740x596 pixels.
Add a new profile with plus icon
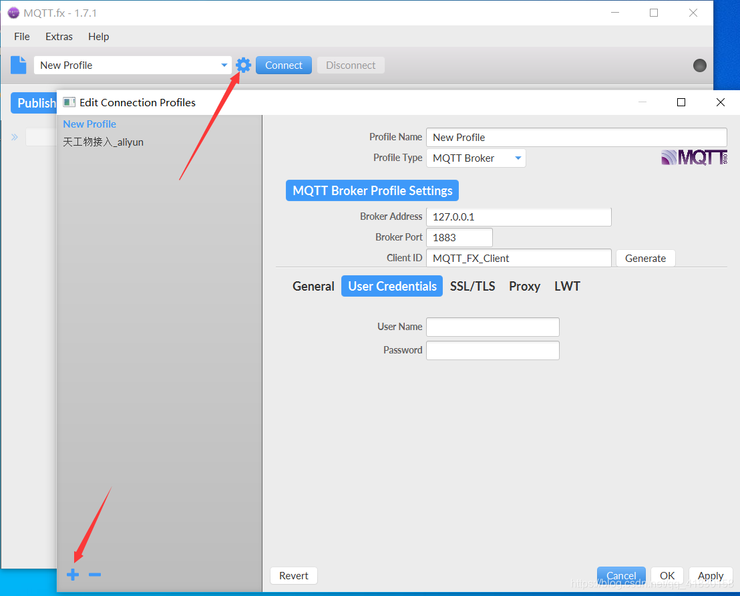[73, 575]
